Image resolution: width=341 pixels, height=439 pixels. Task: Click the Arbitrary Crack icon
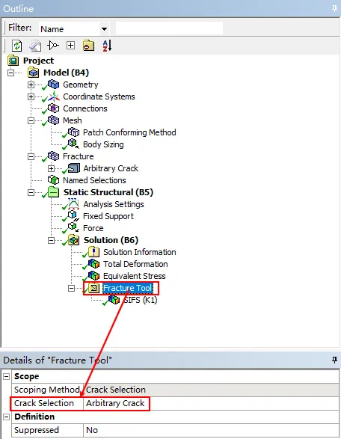74,168
